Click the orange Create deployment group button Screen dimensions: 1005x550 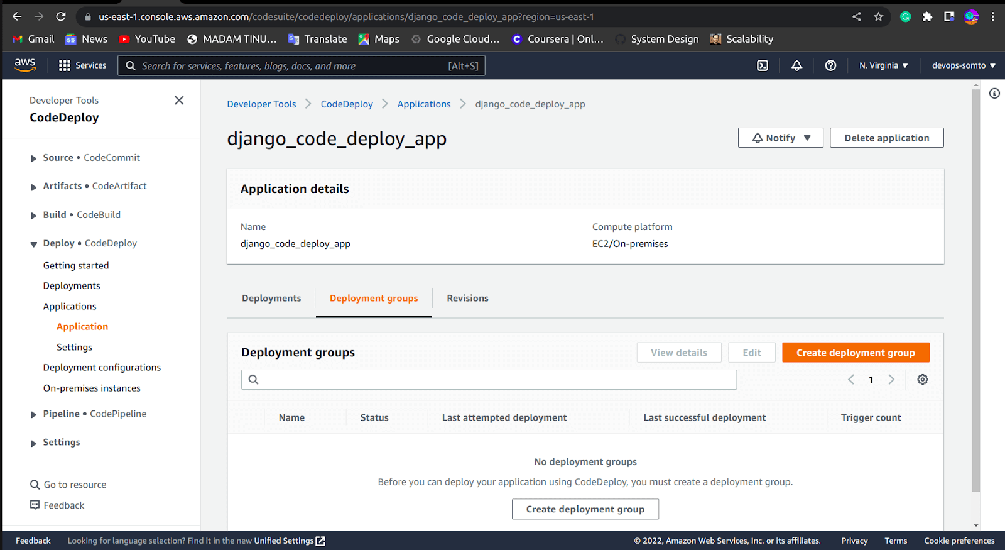855,353
